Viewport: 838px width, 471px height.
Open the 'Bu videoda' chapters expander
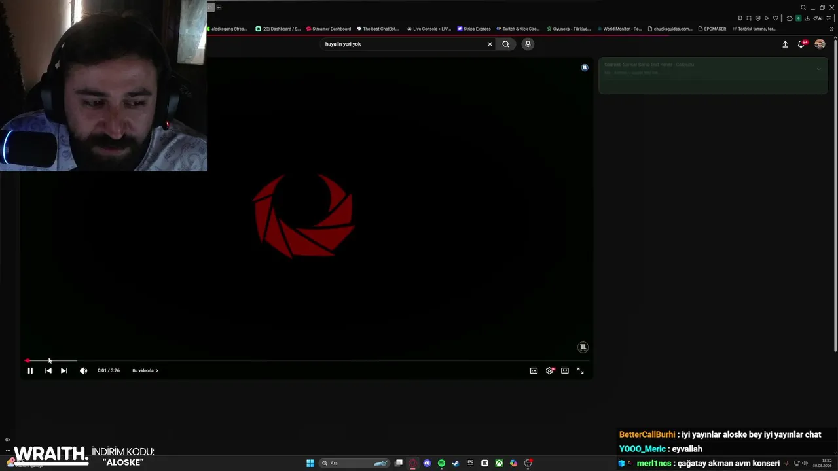click(x=145, y=370)
